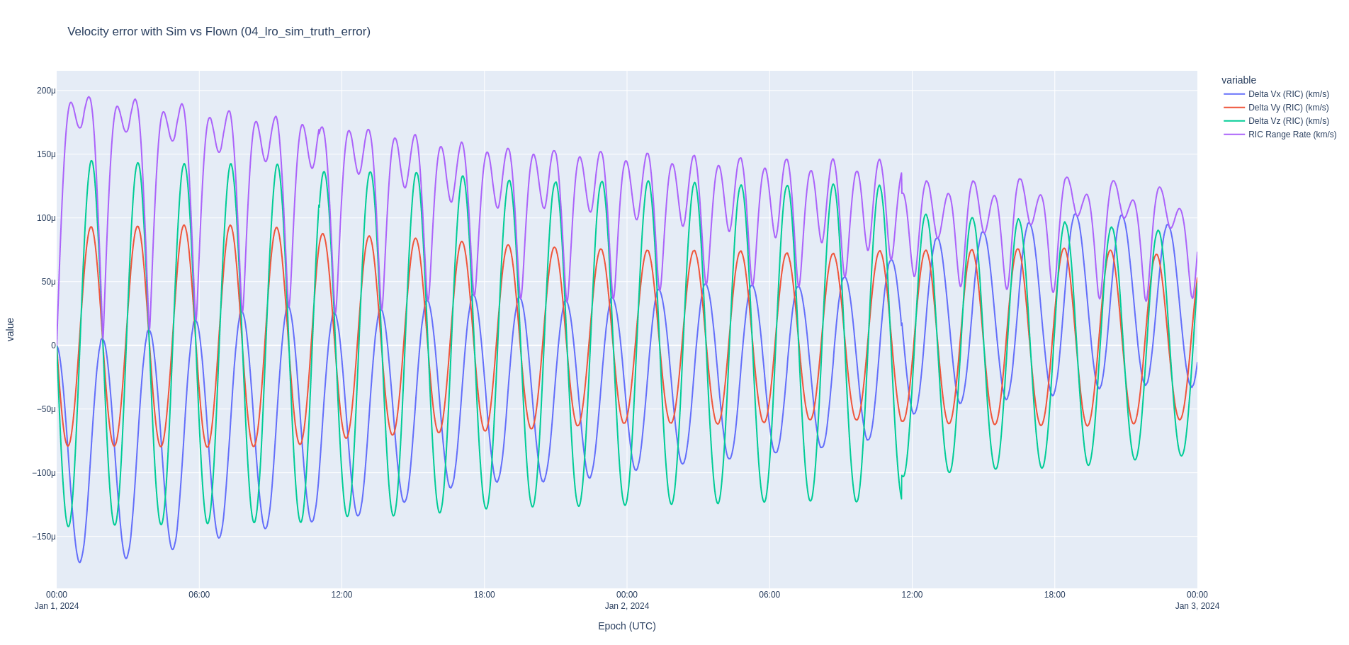Click the red Delta Vy legend line swatch
Viewport: 1349px width, 645px height.
(1234, 108)
